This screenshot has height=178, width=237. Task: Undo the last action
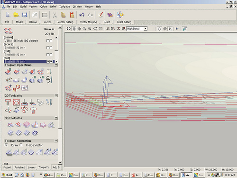coord(82,15)
